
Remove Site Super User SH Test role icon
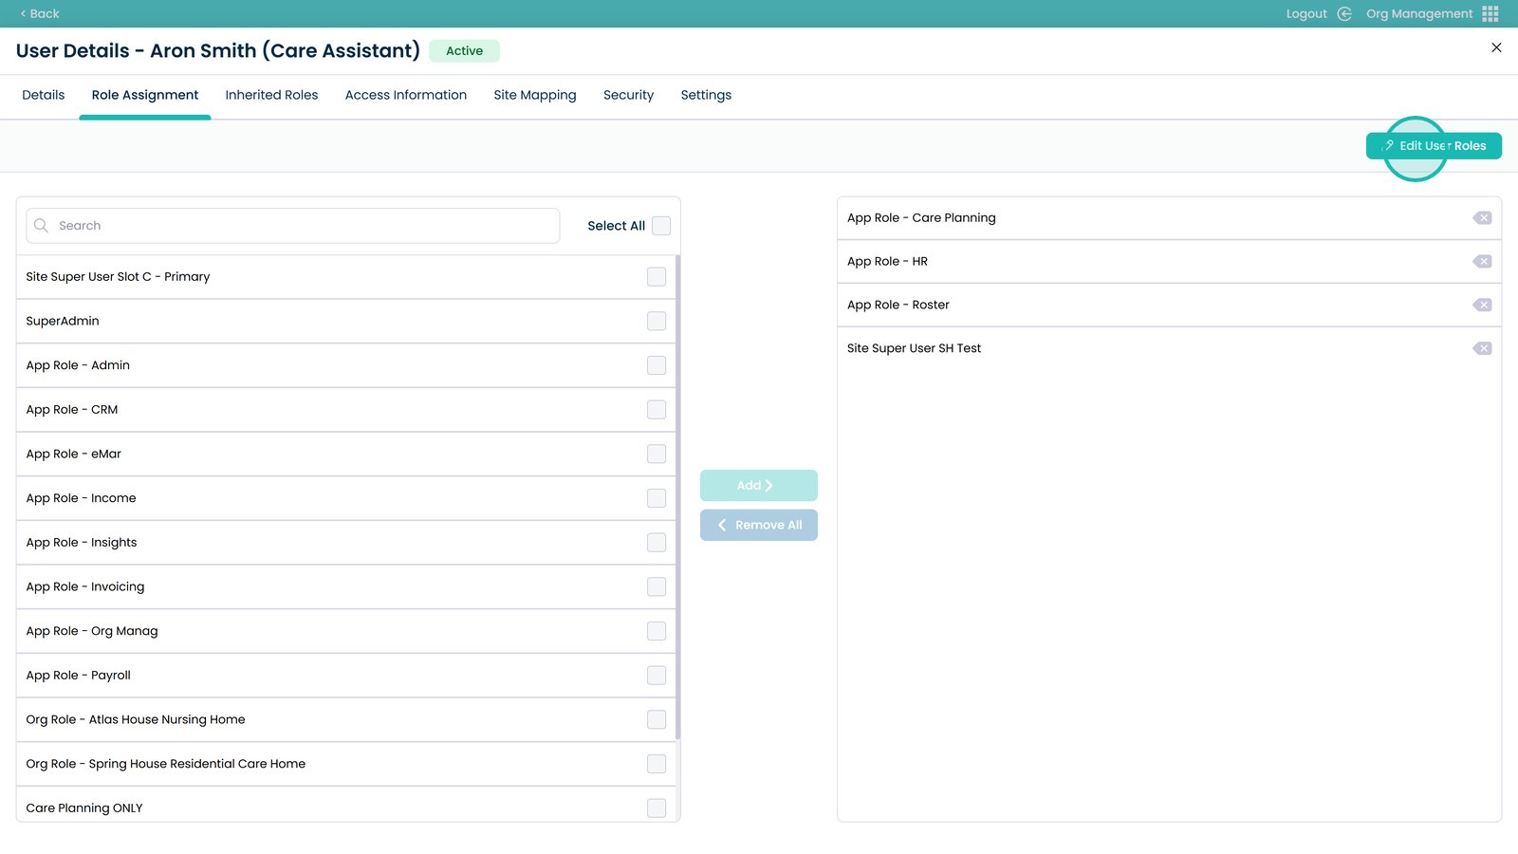click(x=1482, y=349)
